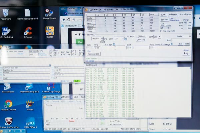This screenshot has height=133, width=200.
Task: Open the Papierkorb recycle bin icon
Action: pyautogui.click(x=6, y=13)
